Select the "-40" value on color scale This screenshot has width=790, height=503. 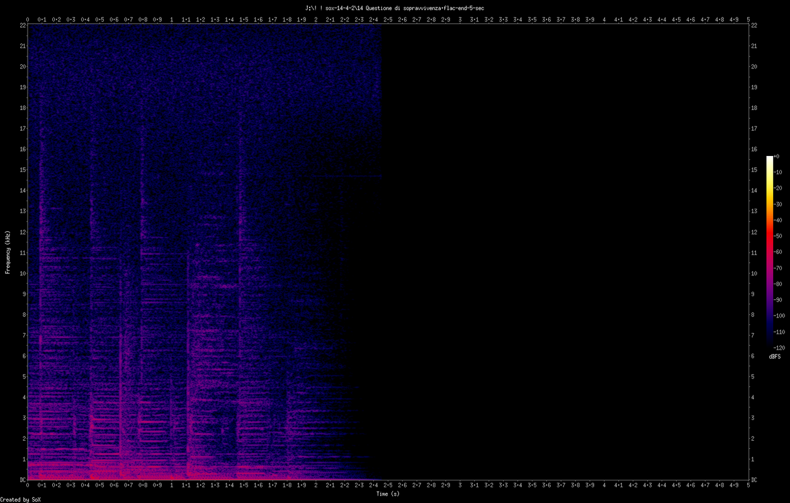778,220
